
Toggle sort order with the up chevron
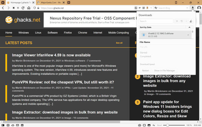(x=189, y=27)
